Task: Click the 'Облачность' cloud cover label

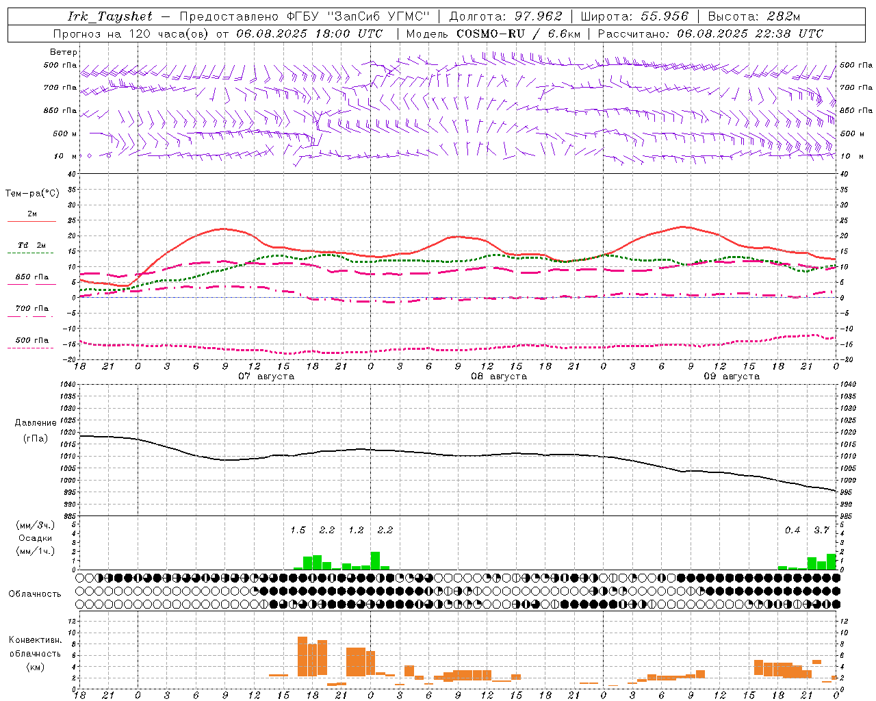Action: [35, 594]
